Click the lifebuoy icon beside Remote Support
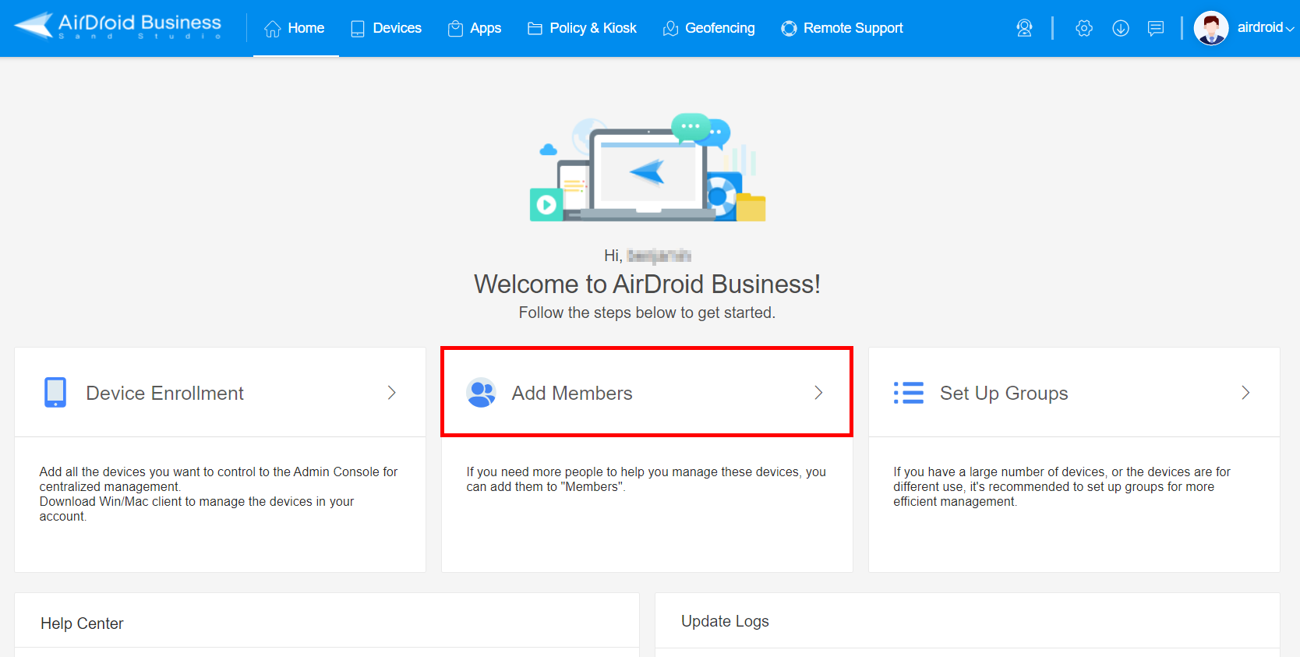1300x657 pixels. click(789, 29)
